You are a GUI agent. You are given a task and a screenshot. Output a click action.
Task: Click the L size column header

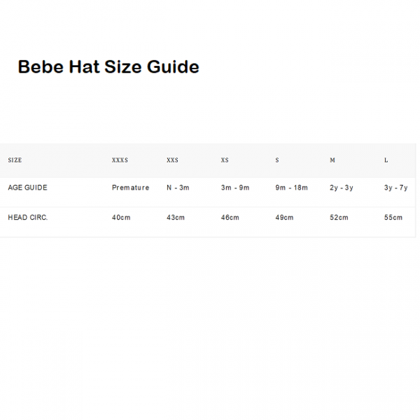click(386, 160)
